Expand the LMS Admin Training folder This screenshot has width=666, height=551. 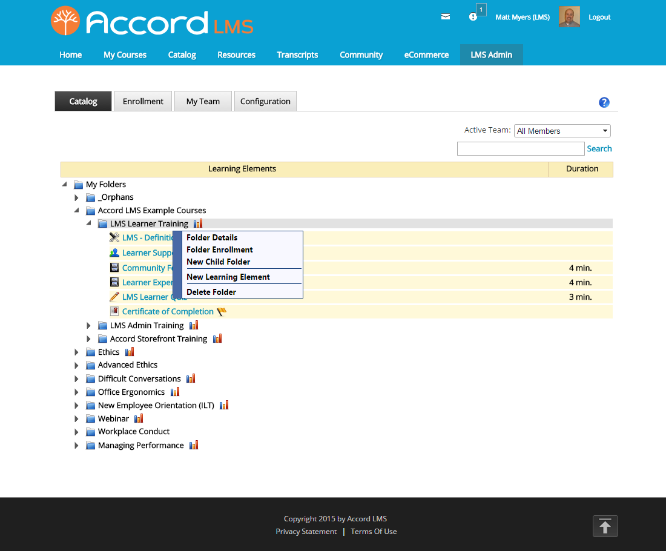[x=88, y=325]
